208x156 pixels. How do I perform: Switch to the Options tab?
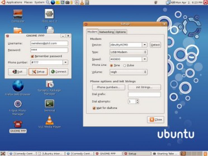tap(121, 32)
